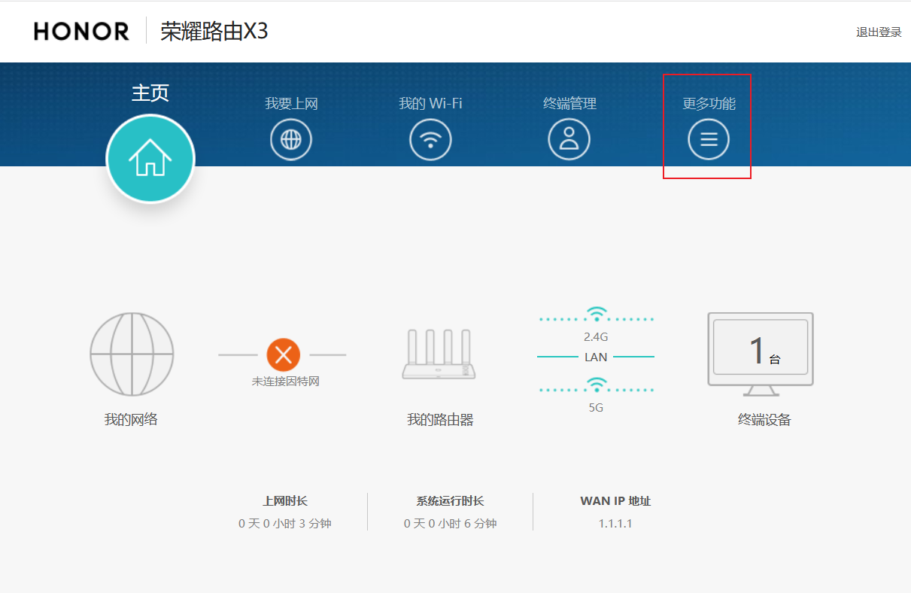
Task: Select the 更多功能 tab label
Action: click(x=709, y=104)
